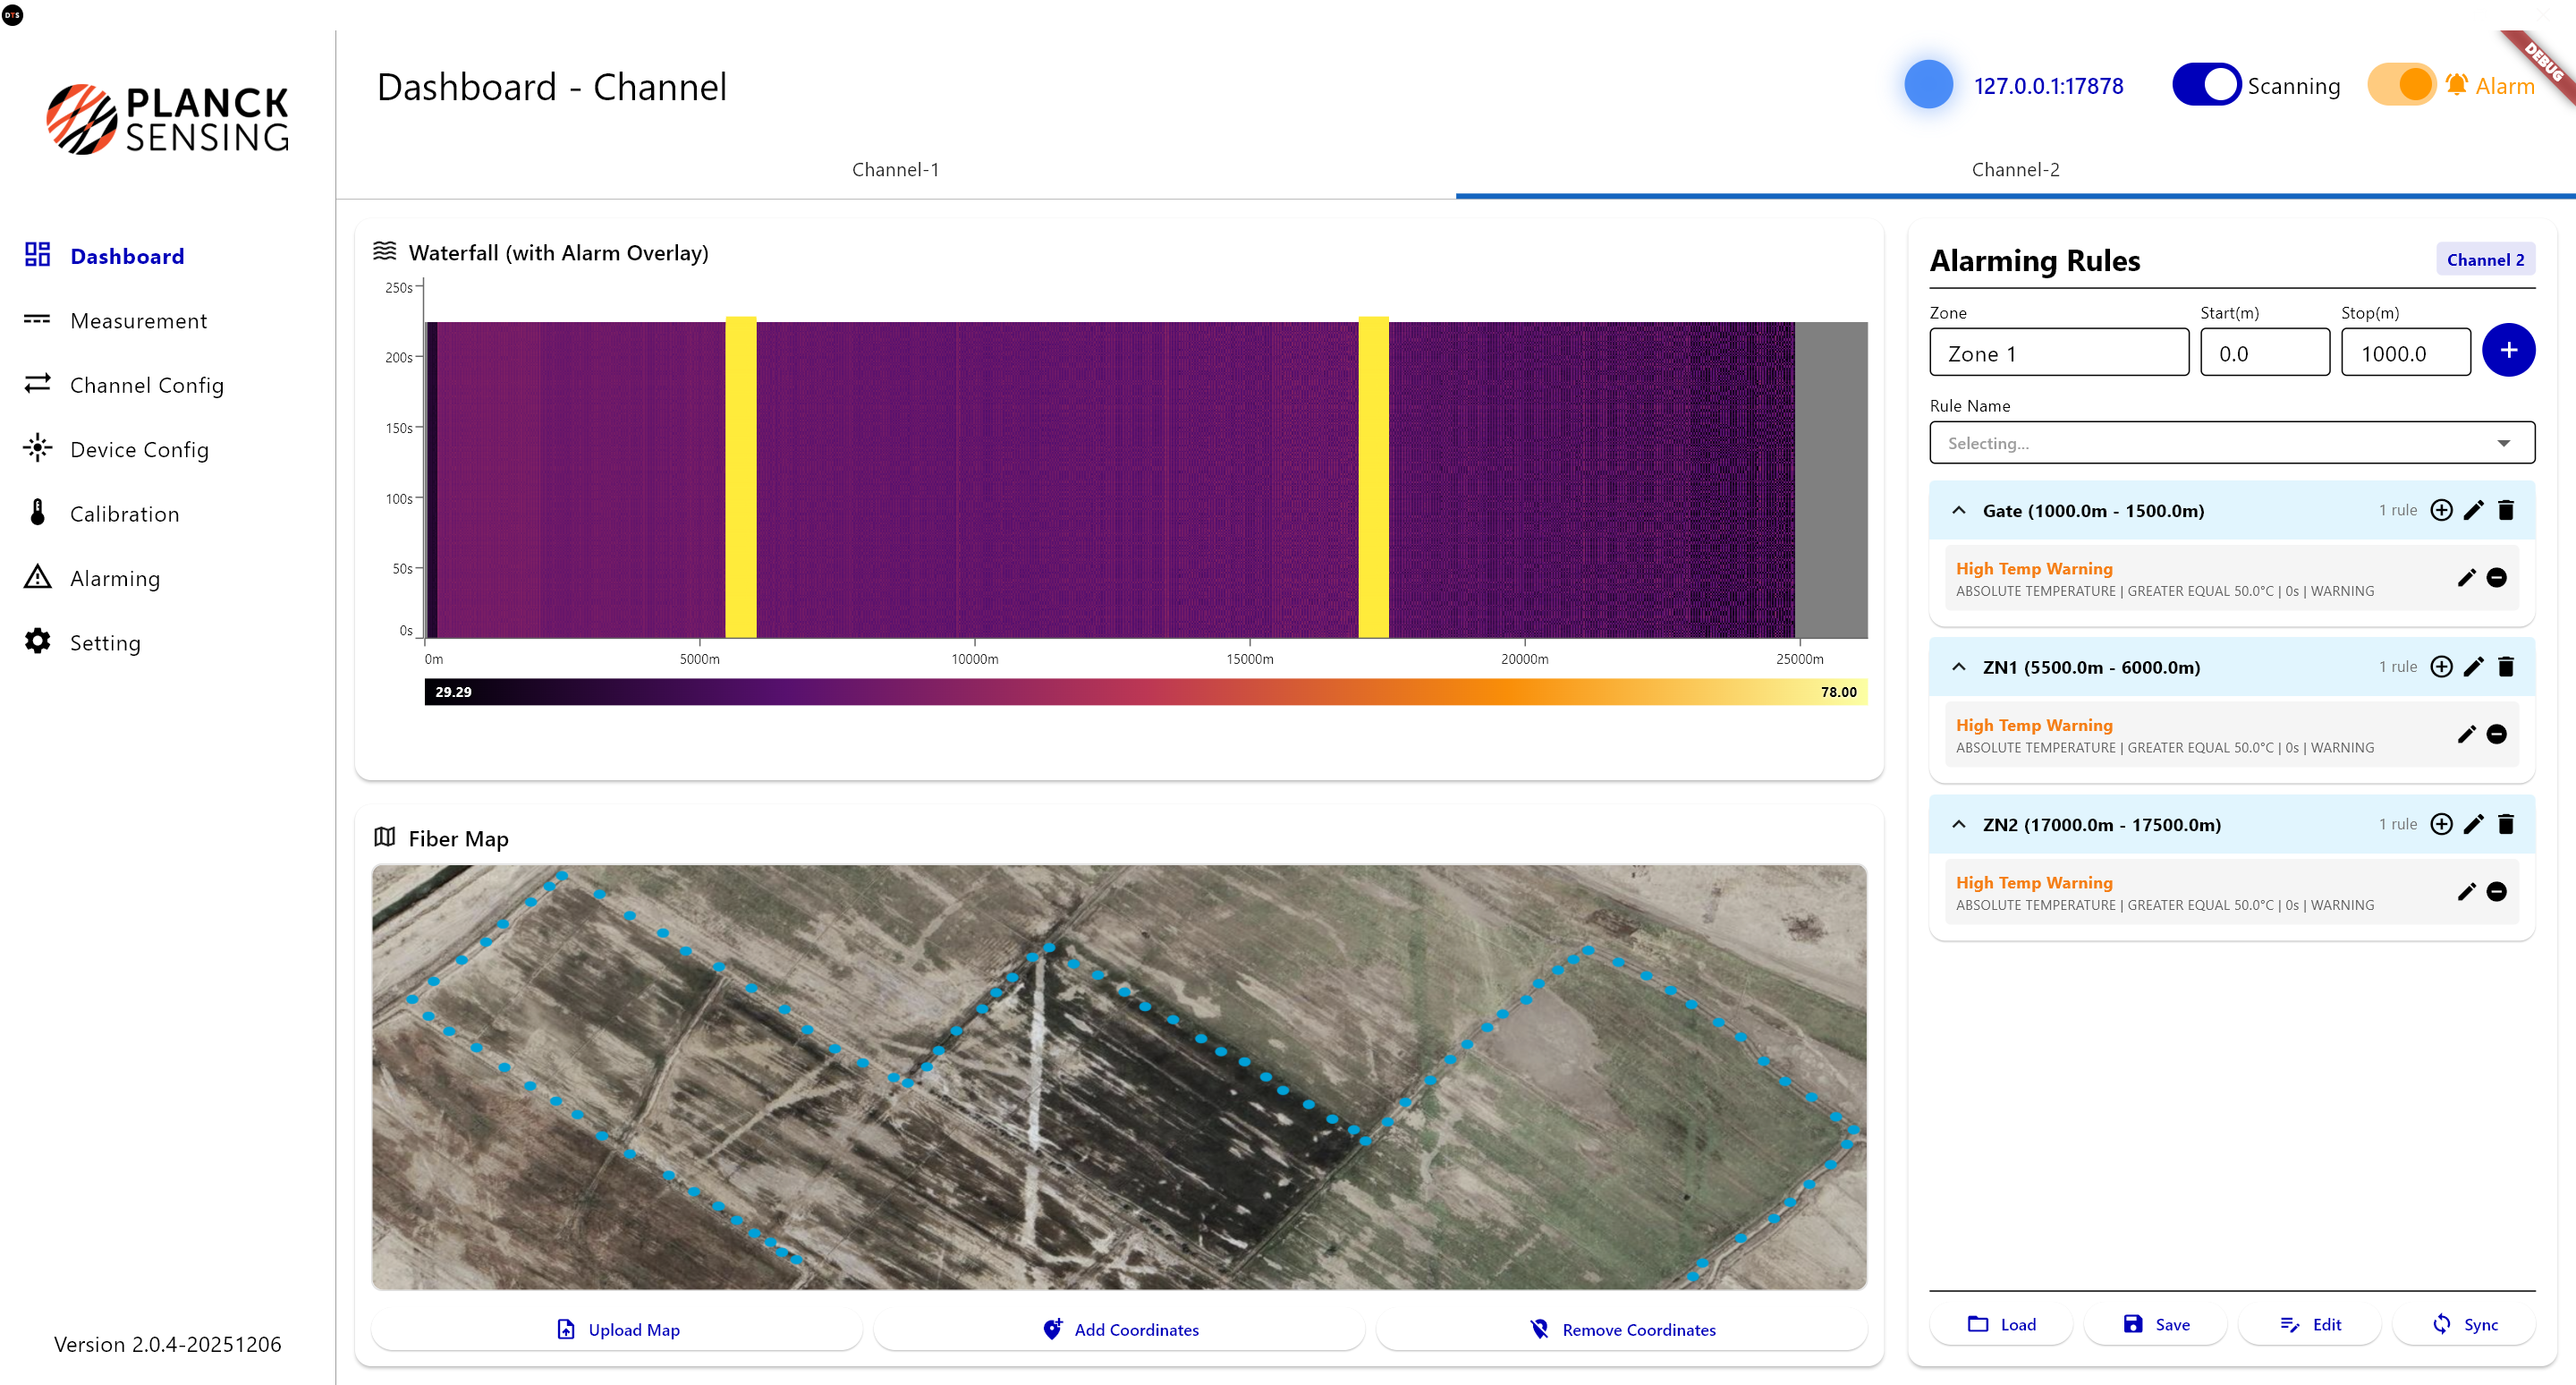Delete the Gate zone via trash icon

point(2505,511)
